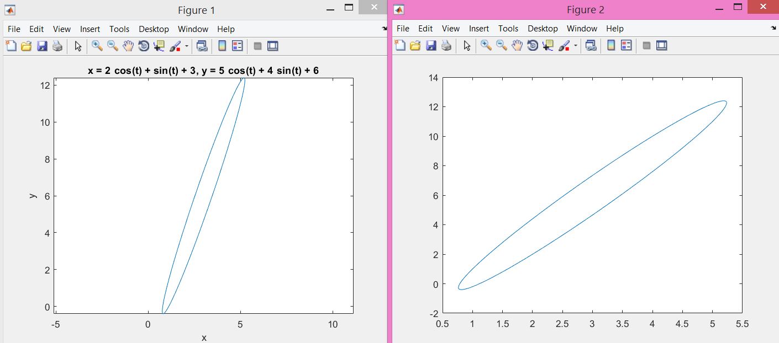Open Window menu in Figure 2
The image size is (779, 343).
[582, 28]
